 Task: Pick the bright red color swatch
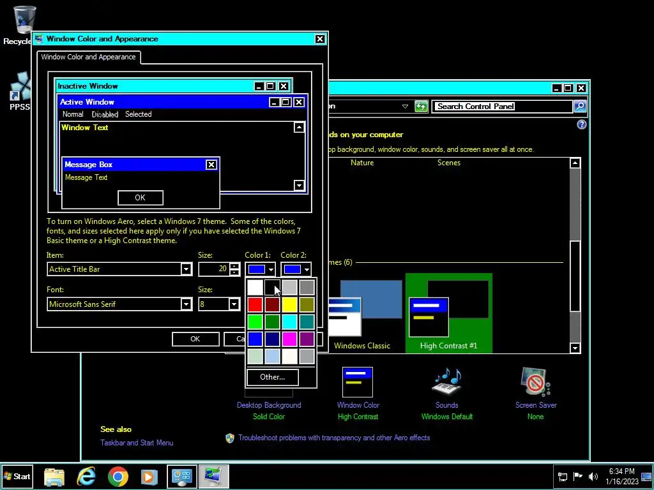pos(255,304)
